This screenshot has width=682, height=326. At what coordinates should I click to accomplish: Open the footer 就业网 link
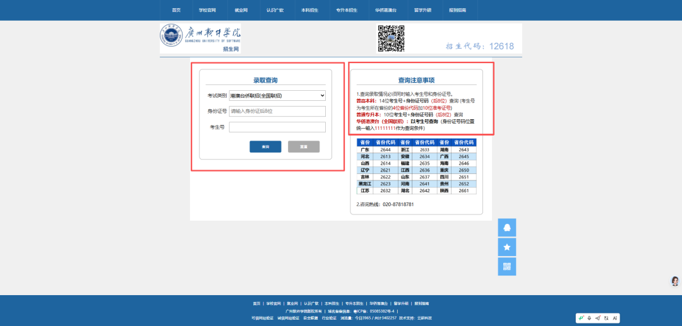pyautogui.click(x=291, y=303)
